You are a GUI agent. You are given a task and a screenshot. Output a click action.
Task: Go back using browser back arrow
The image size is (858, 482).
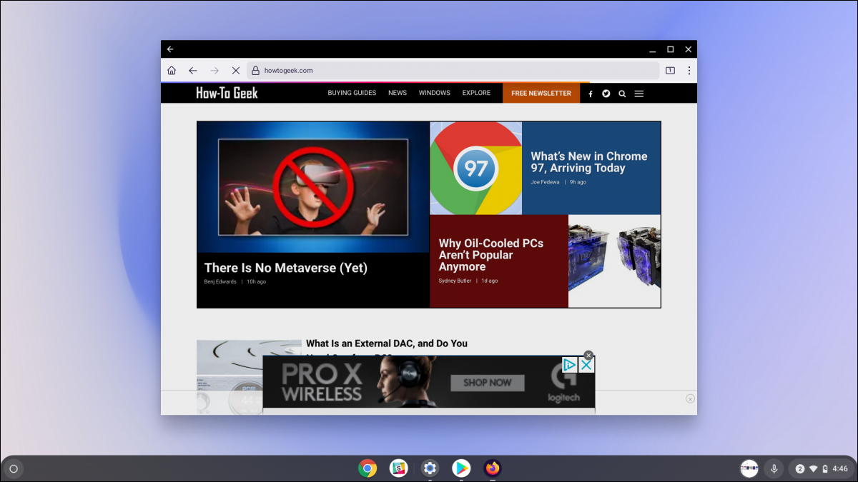pos(192,71)
